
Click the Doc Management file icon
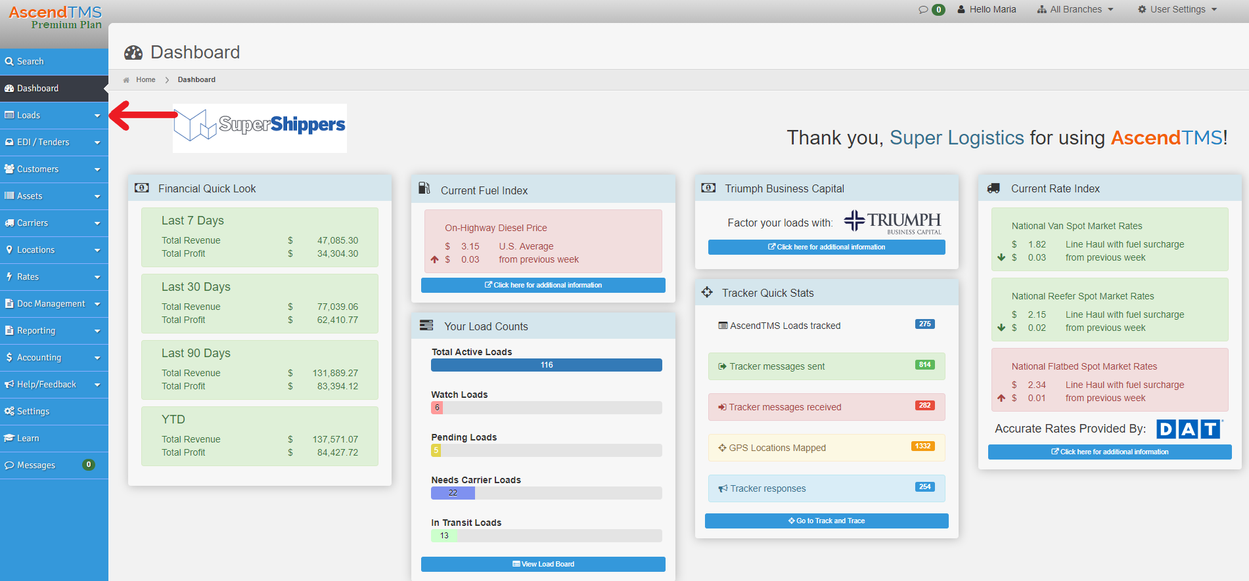[9, 303]
